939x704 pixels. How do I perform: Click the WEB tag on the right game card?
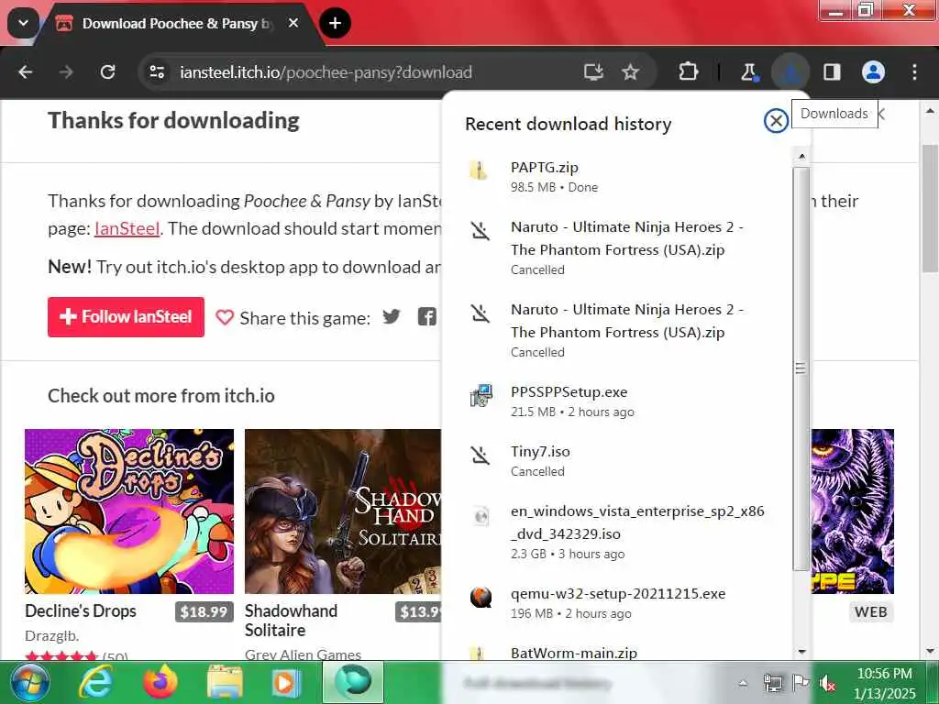(871, 611)
